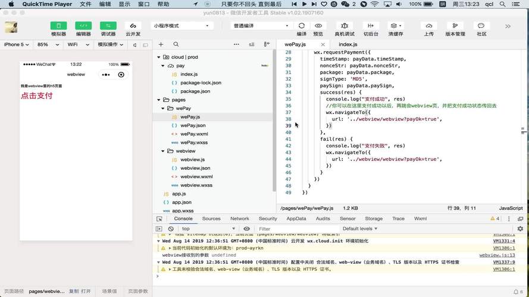
Task: Open the community (社区) icon
Action: coord(481,26)
